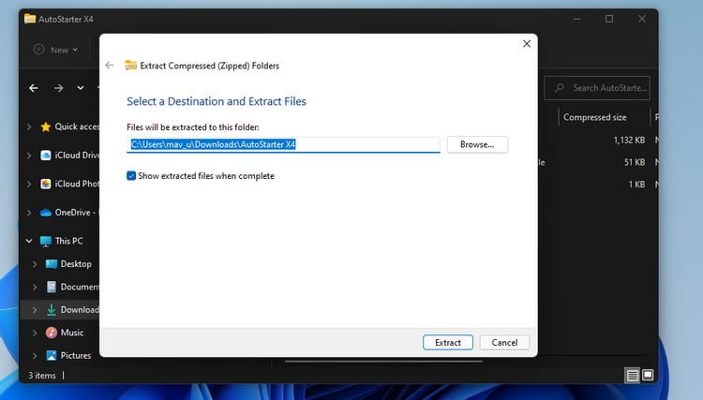703x400 pixels.
Task: Expand Desktop folder node
Action: 35,264
